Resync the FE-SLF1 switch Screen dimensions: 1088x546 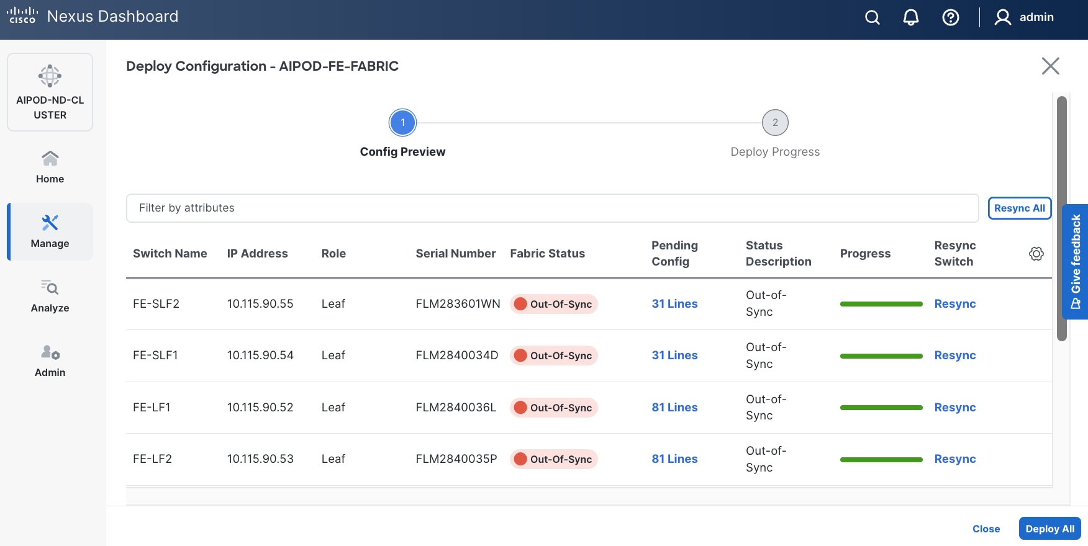(x=954, y=356)
